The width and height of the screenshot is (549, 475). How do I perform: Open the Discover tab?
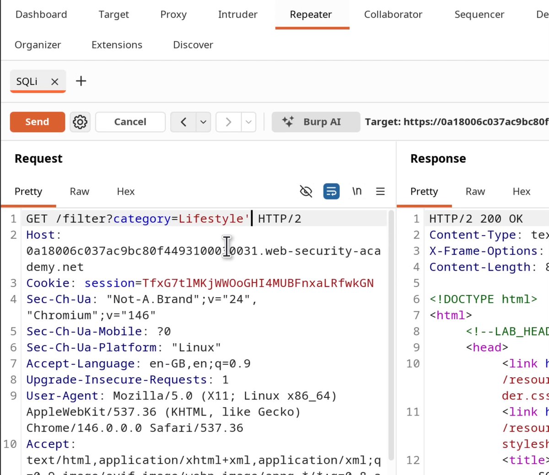(193, 45)
